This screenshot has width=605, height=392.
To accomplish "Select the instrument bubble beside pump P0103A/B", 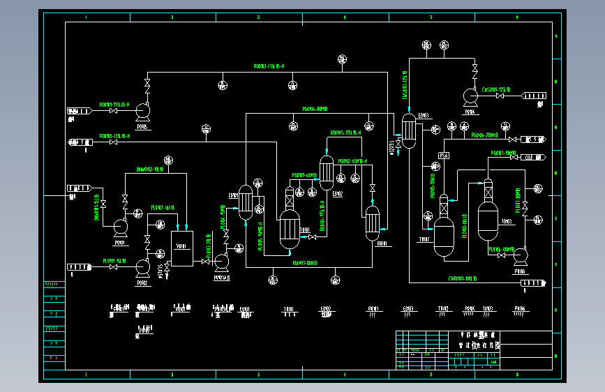I will pyautogui.click(x=239, y=248).
